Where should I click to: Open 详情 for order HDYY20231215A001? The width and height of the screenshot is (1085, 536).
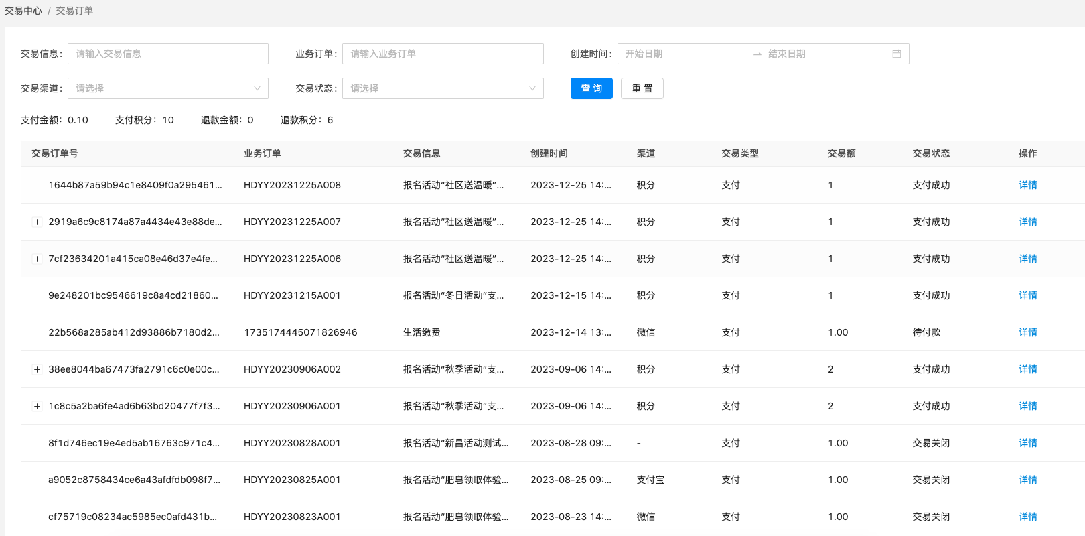[x=1027, y=295]
